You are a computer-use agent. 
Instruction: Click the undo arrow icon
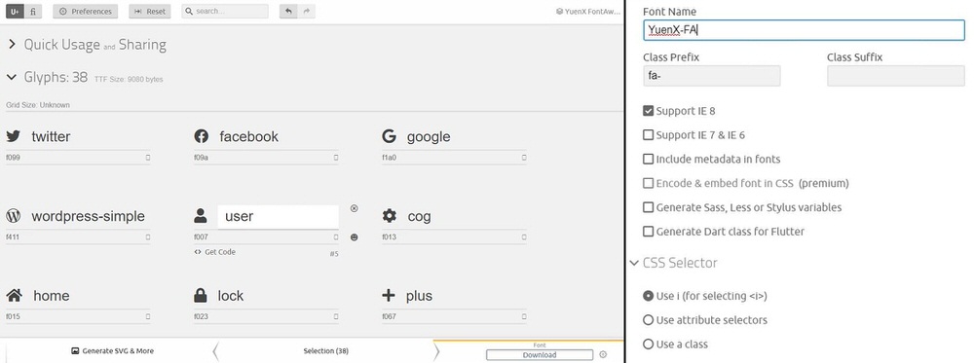288,11
